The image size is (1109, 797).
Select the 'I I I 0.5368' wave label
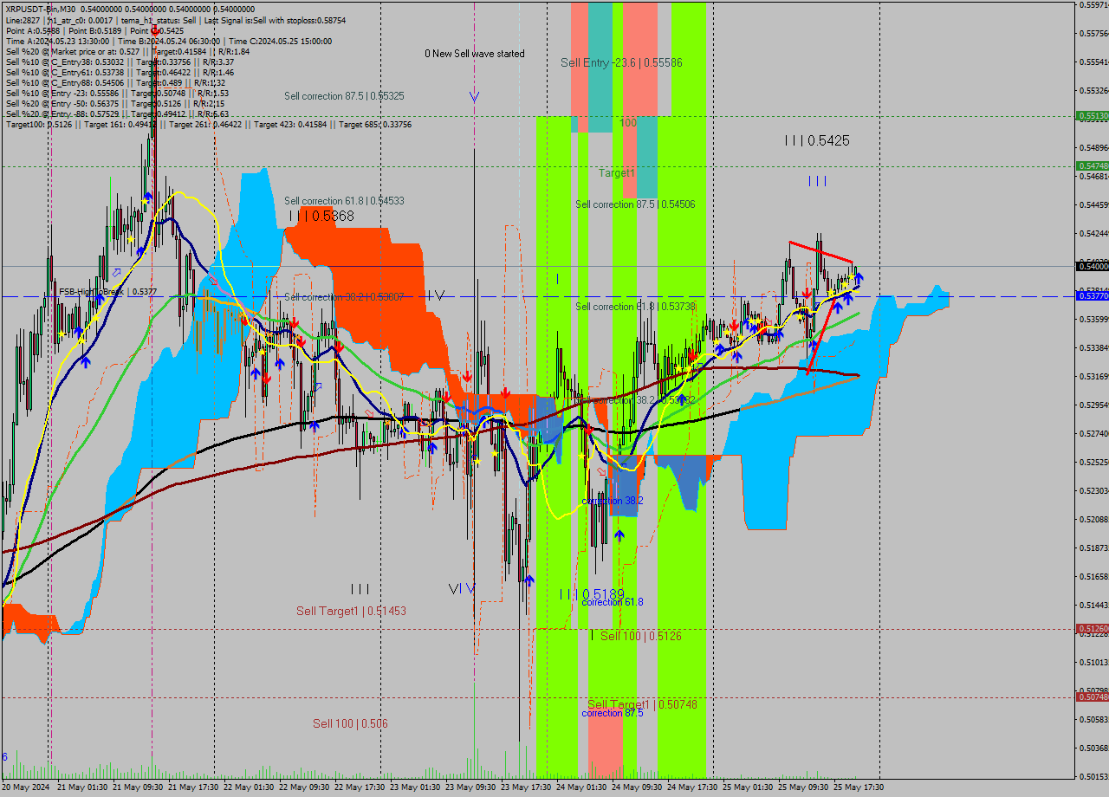[x=321, y=216]
